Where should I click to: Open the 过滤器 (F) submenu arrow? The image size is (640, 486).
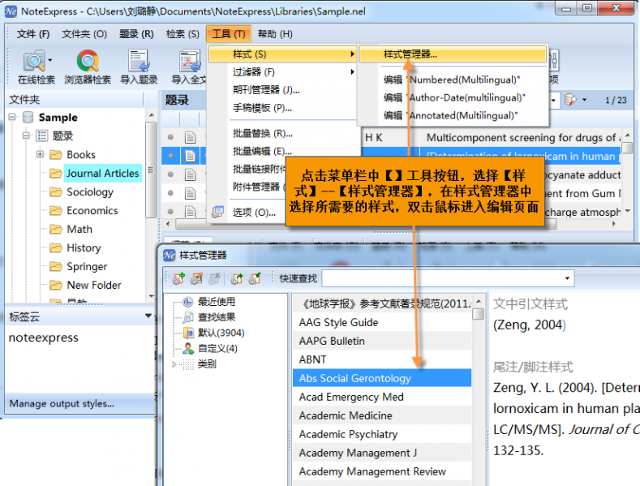[x=352, y=72]
